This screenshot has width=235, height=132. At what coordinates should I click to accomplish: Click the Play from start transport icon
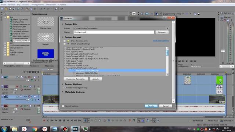tap(52, 121)
